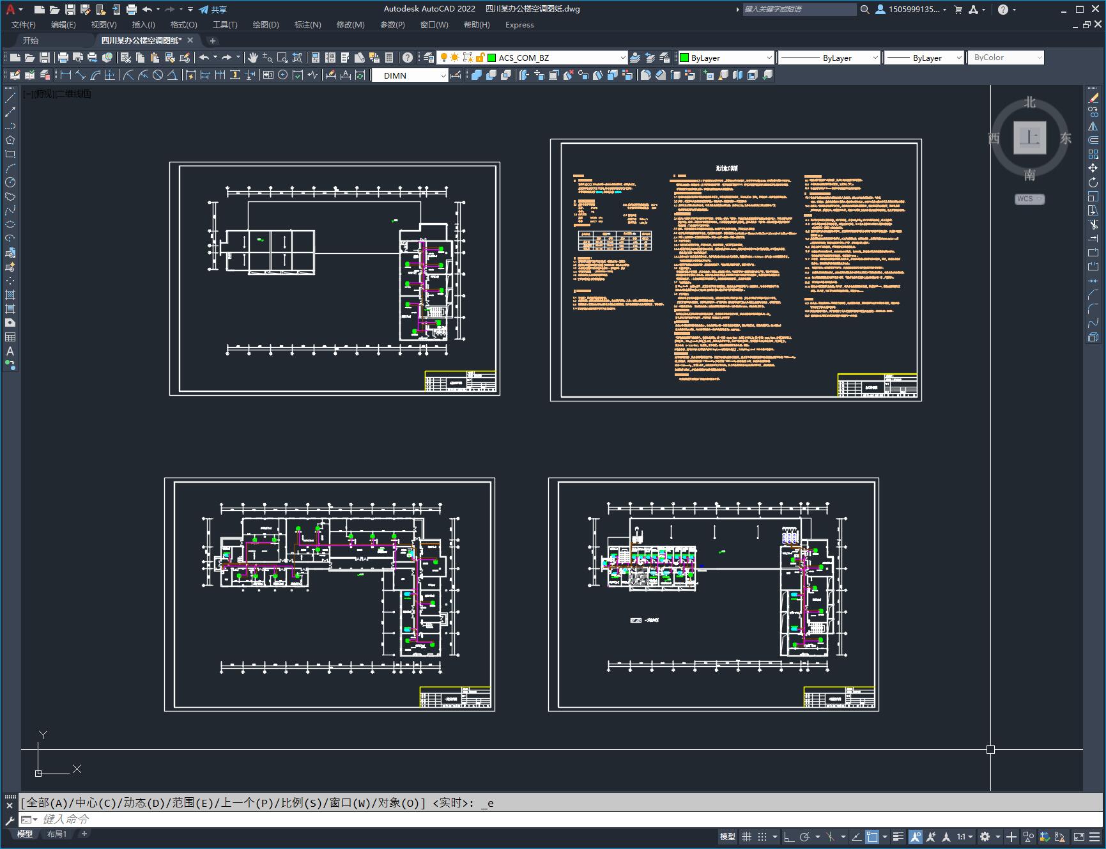Click the Linear dimension tool icon
Viewport: 1106px width, 849px height.
point(66,75)
